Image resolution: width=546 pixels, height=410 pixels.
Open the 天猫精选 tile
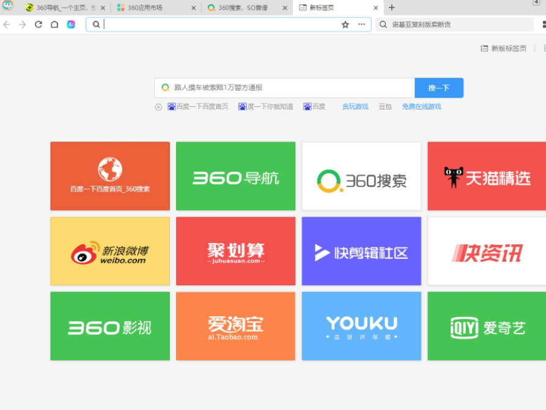(x=487, y=176)
